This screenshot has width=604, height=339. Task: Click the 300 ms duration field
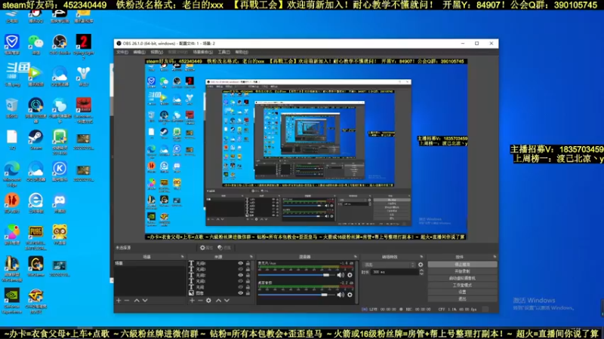(x=394, y=272)
